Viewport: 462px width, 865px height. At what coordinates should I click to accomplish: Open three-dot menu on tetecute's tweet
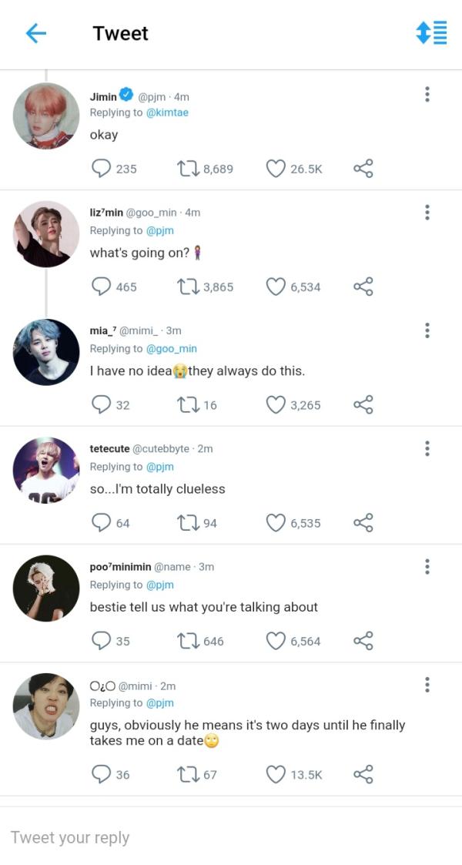[x=427, y=448]
